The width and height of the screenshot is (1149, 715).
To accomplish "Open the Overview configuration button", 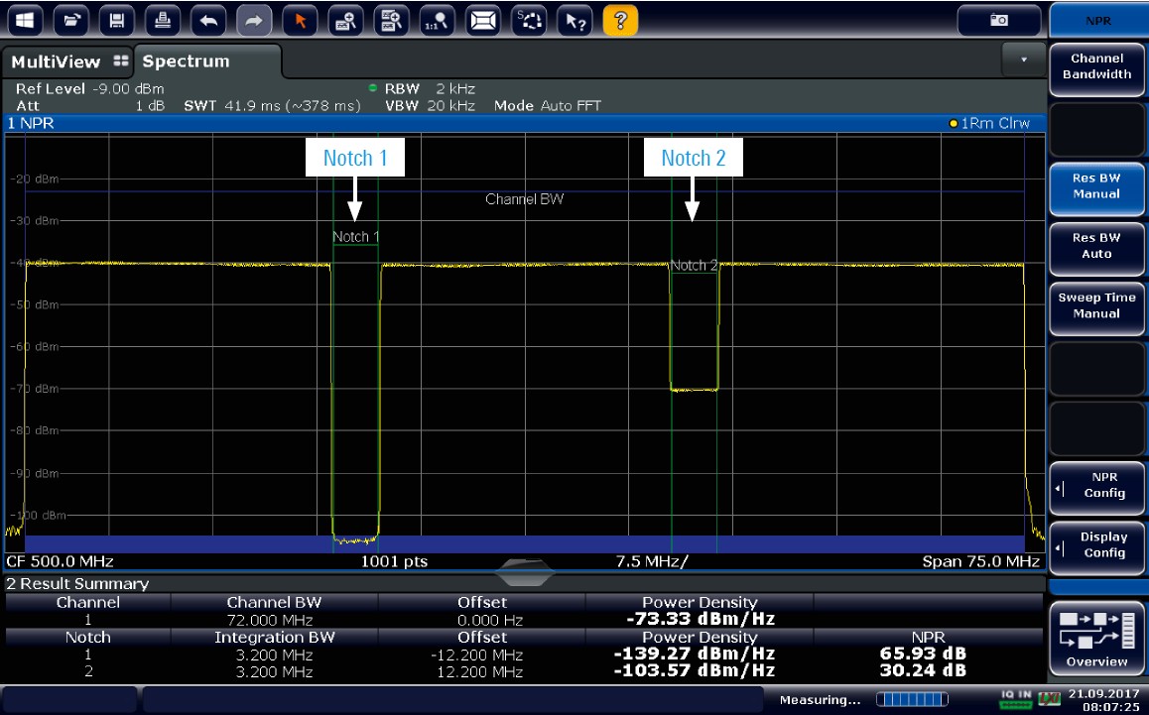I will point(1096,638).
